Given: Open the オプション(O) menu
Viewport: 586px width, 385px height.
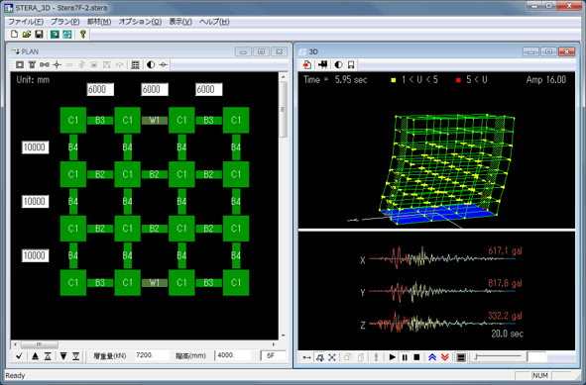Looking at the screenshot, I should tap(140, 22).
